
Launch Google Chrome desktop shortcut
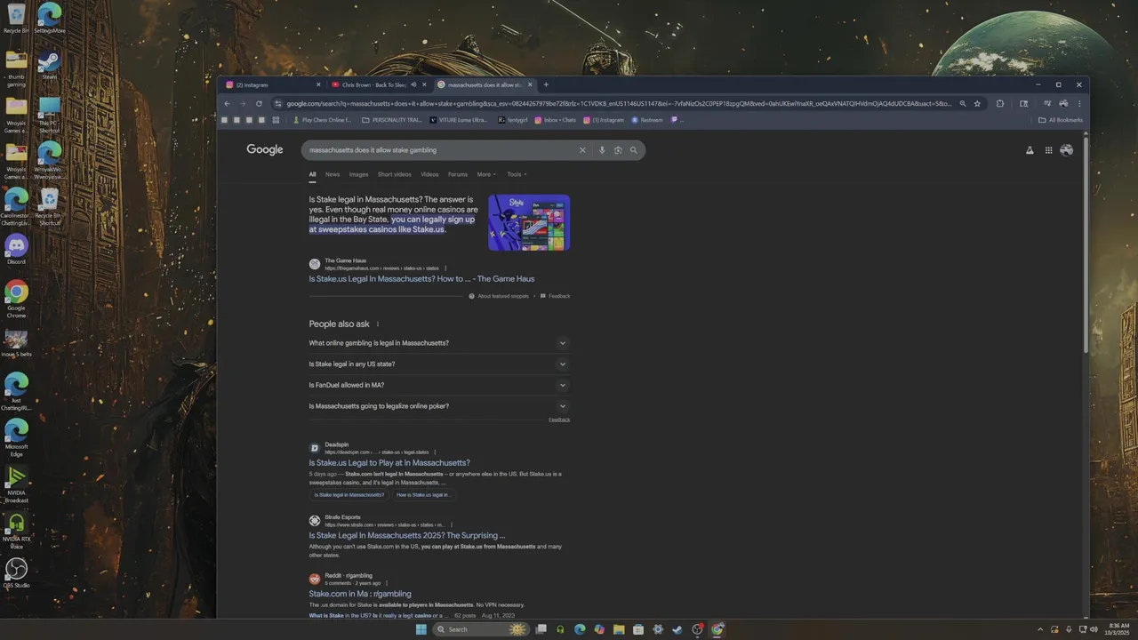click(16, 300)
